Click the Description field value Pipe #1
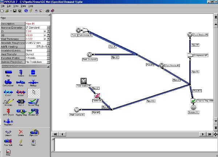 [x=36, y=24]
